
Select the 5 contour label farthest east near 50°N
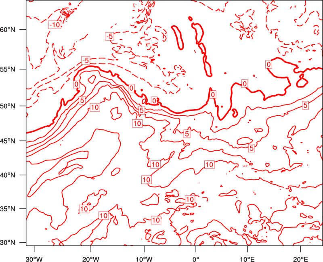pyautogui.click(x=305, y=105)
